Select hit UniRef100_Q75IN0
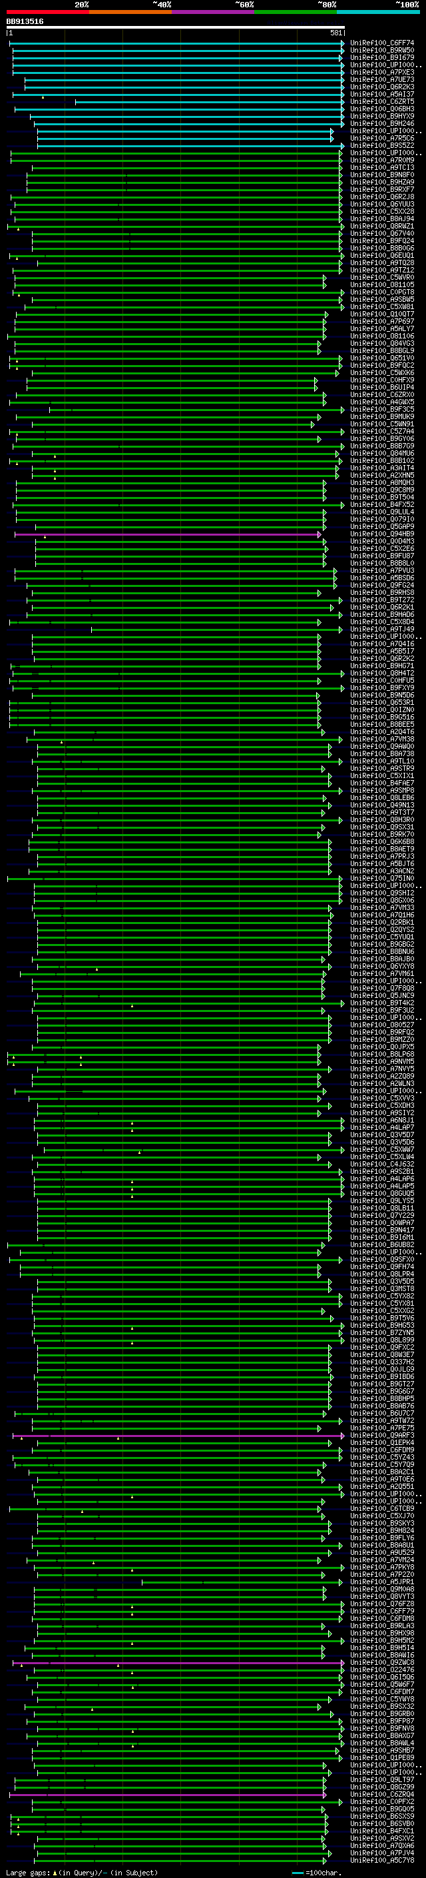Image resolution: width=426 pixels, height=1878 pixels. (382, 879)
